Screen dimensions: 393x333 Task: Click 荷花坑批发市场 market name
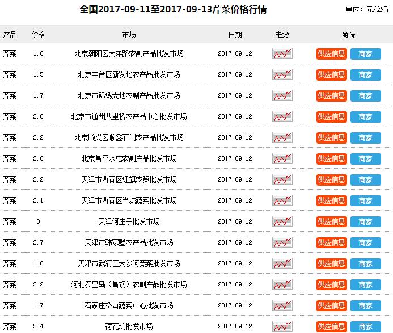coord(129,326)
